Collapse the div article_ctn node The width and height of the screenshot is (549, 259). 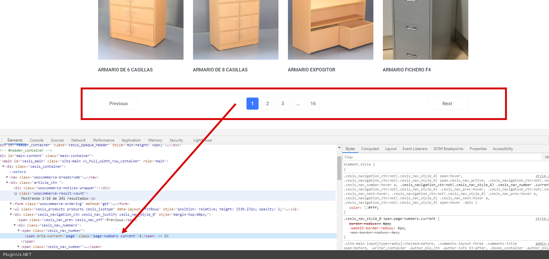[7, 183]
